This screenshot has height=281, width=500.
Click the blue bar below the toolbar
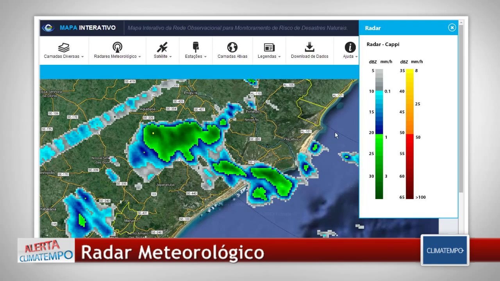click(199, 72)
